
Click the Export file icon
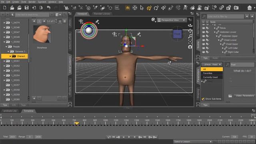coord(41,8)
